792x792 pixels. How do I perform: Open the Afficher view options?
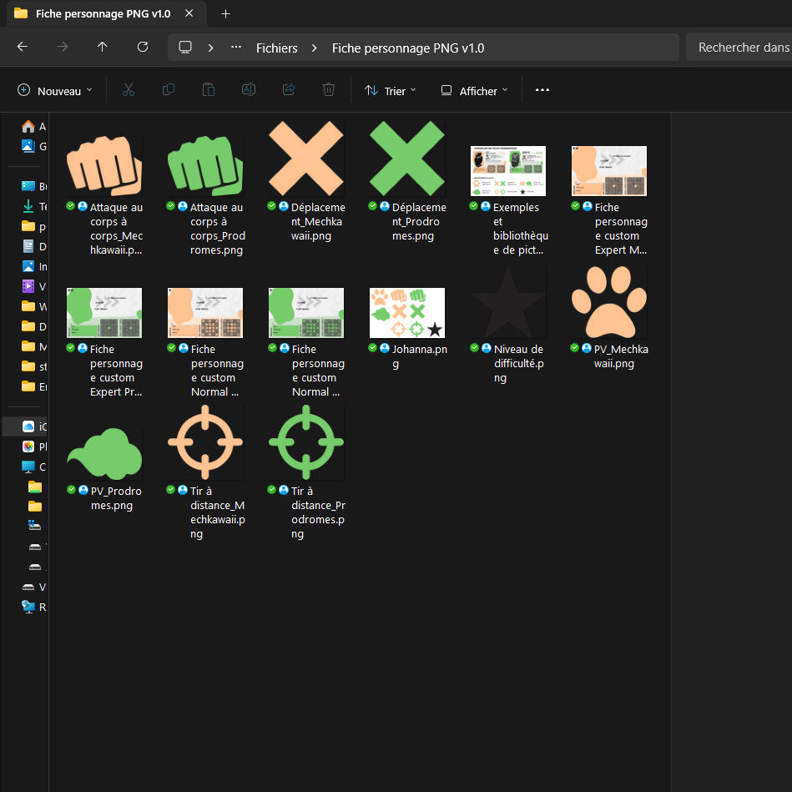(x=474, y=91)
